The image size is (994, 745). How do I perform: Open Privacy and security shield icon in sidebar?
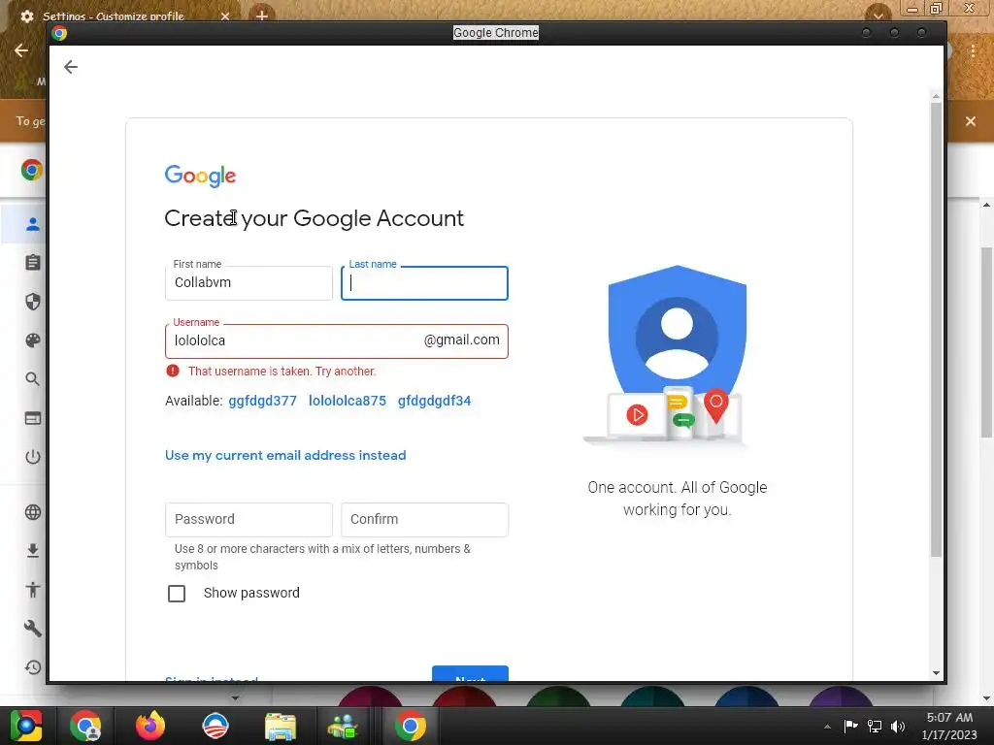(33, 302)
